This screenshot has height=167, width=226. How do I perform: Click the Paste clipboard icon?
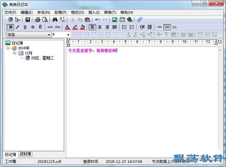(87, 20)
